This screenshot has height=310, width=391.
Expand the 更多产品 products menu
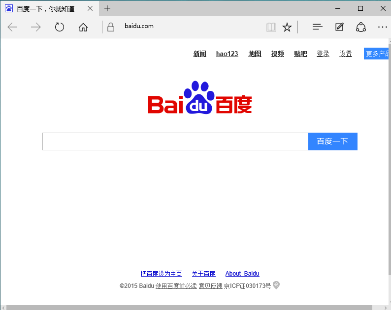(x=377, y=54)
